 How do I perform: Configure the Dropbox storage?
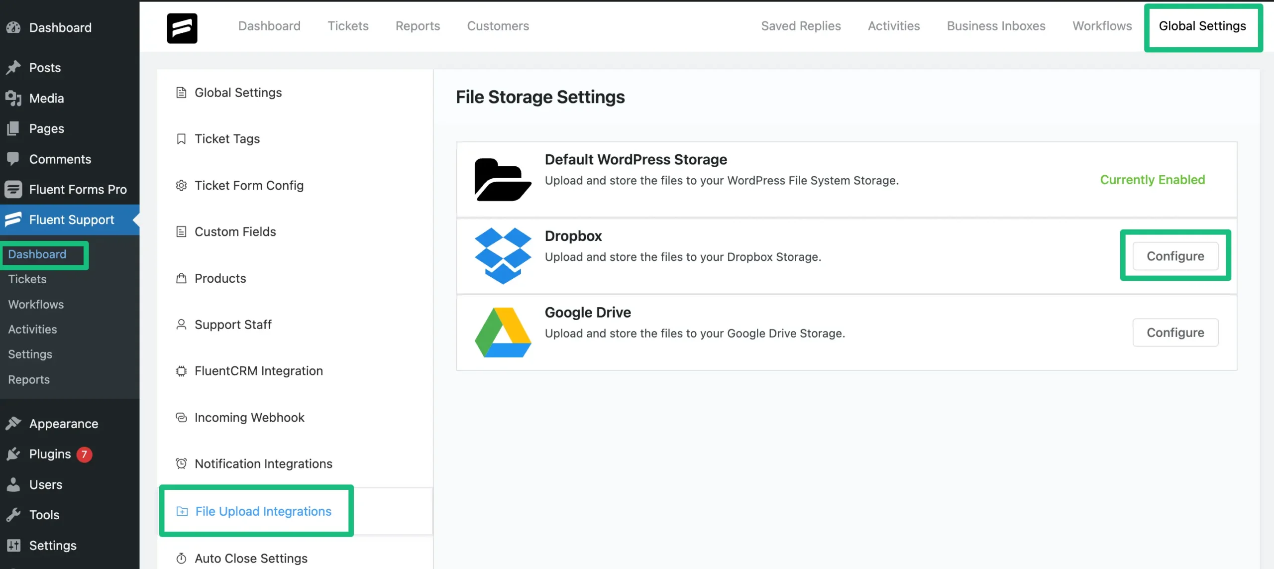pyautogui.click(x=1175, y=256)
